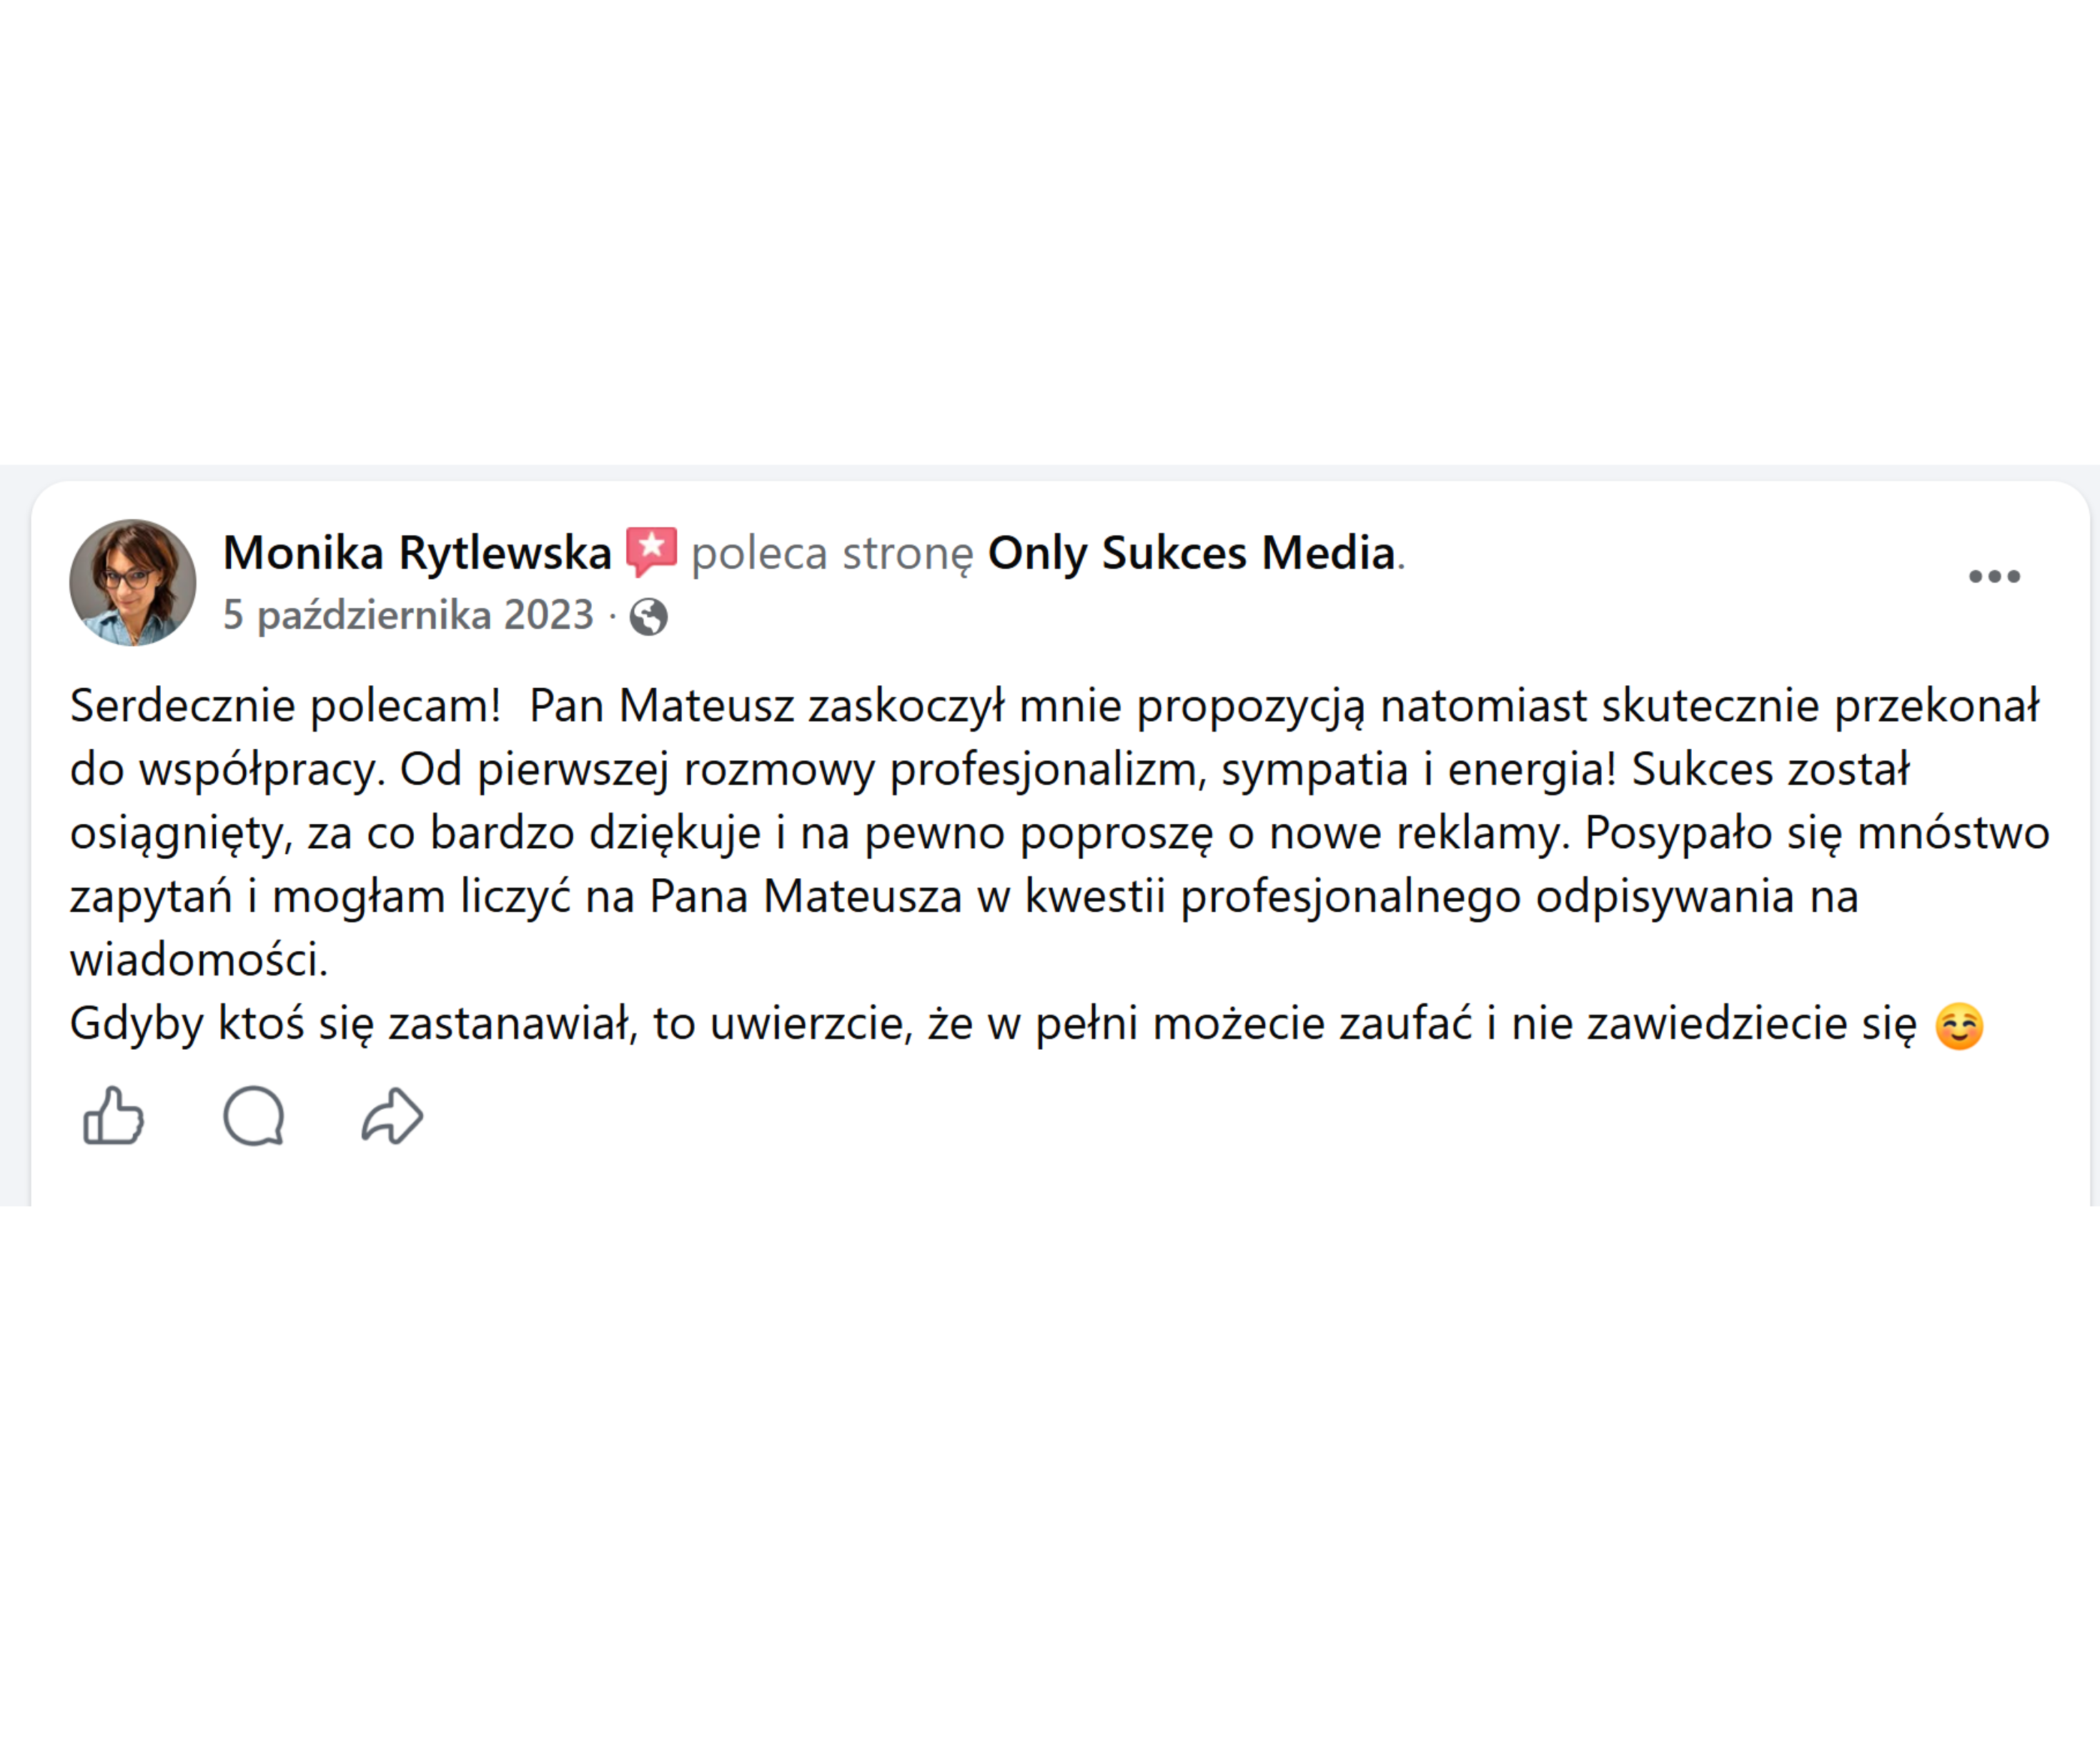Screen dimensions: 2100x1760
Task: Click the thumbs-up Like icon
Action: [x=114, y=1116]
